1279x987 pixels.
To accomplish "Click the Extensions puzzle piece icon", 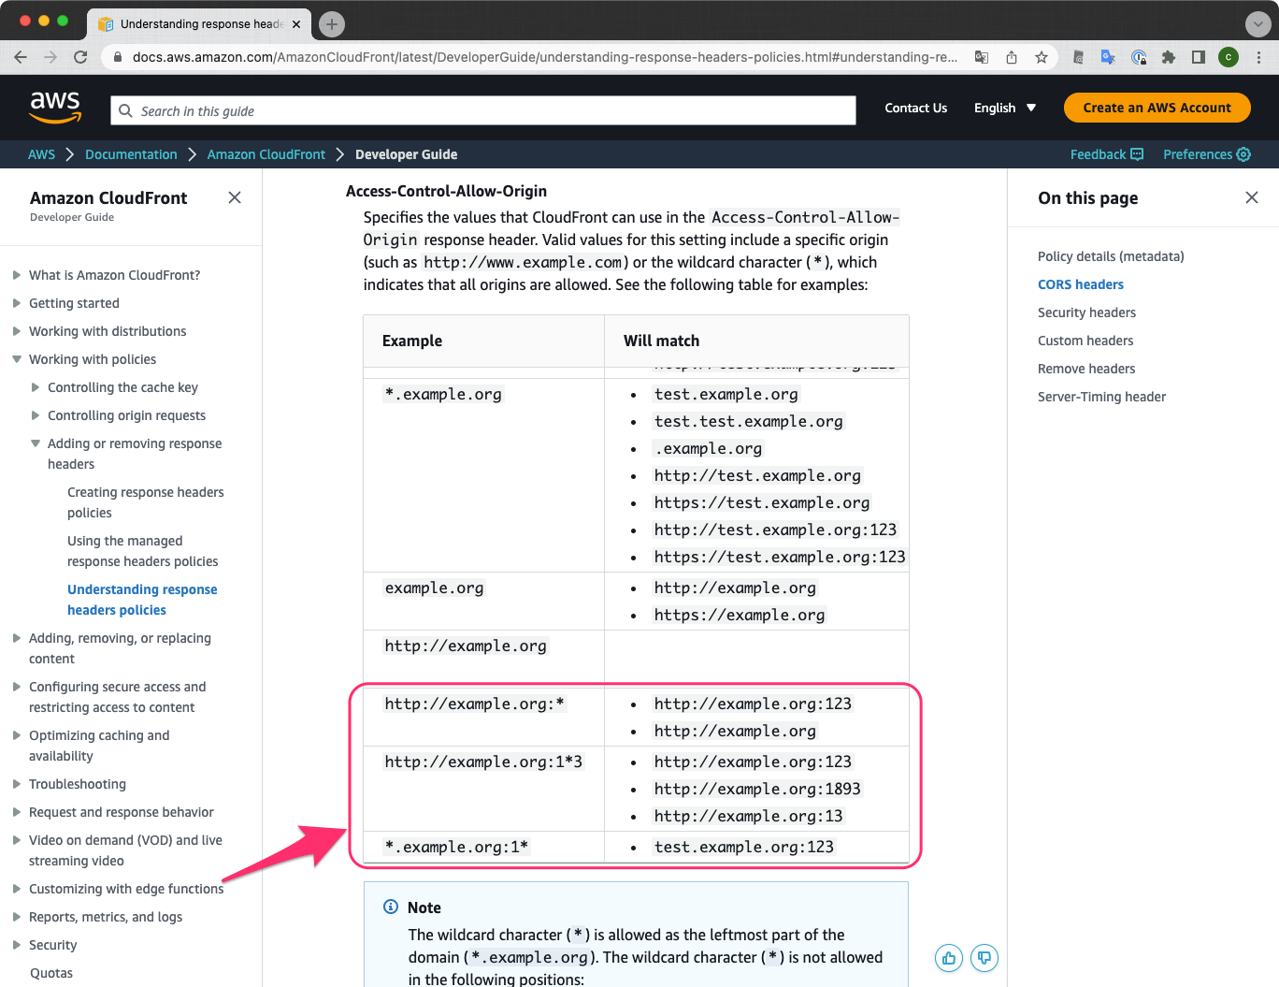I will tap(1168, 56).
